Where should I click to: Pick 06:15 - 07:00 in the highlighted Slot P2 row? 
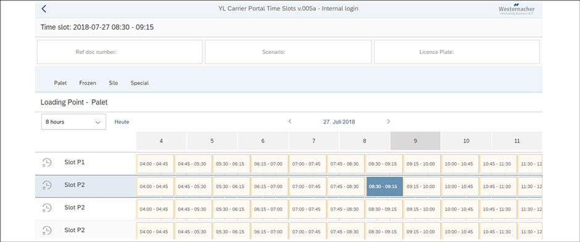click(x=270, y=186)
